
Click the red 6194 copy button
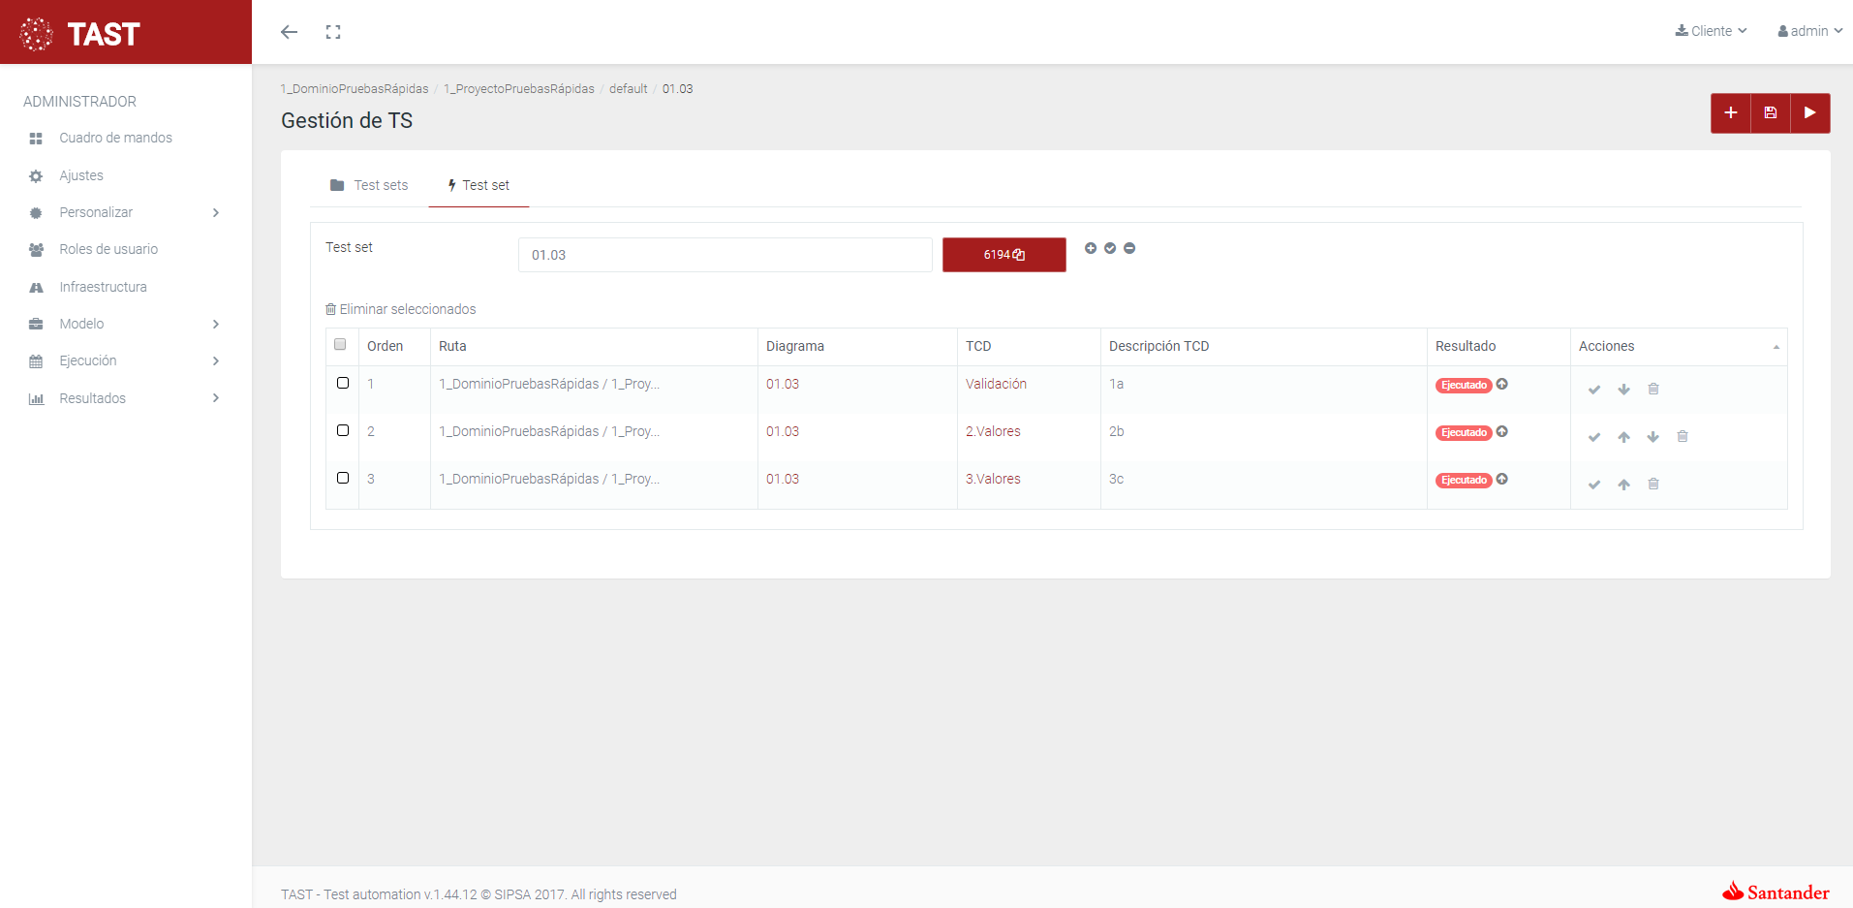[1004, 255]
